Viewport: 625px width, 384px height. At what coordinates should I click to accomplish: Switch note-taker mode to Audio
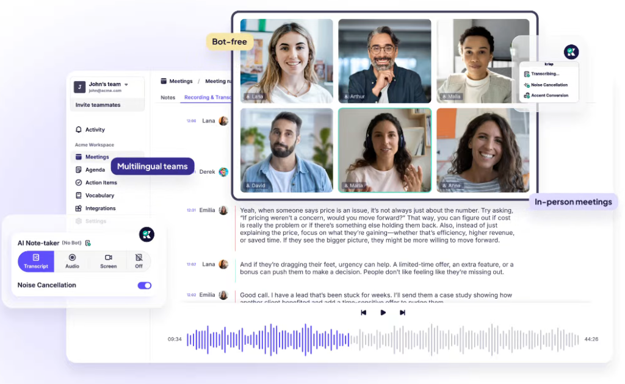coord(72,261)
